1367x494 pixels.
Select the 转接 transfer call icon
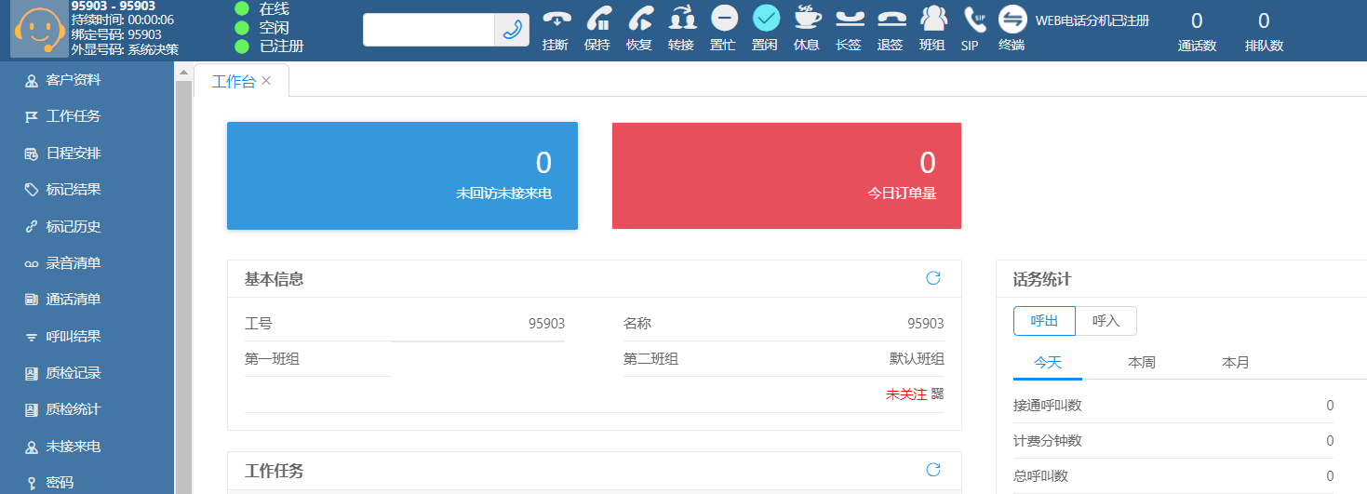click(x=682, y=20)
